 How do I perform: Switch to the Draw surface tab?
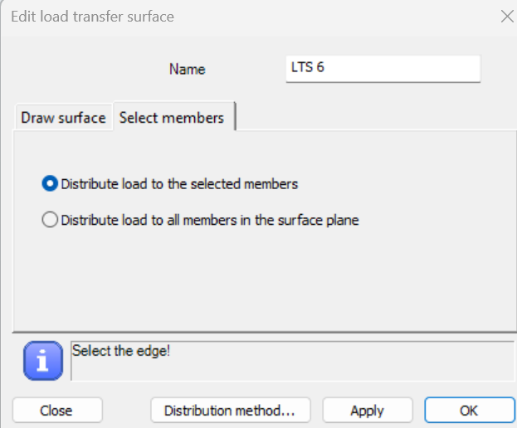[x=63, y=118]
